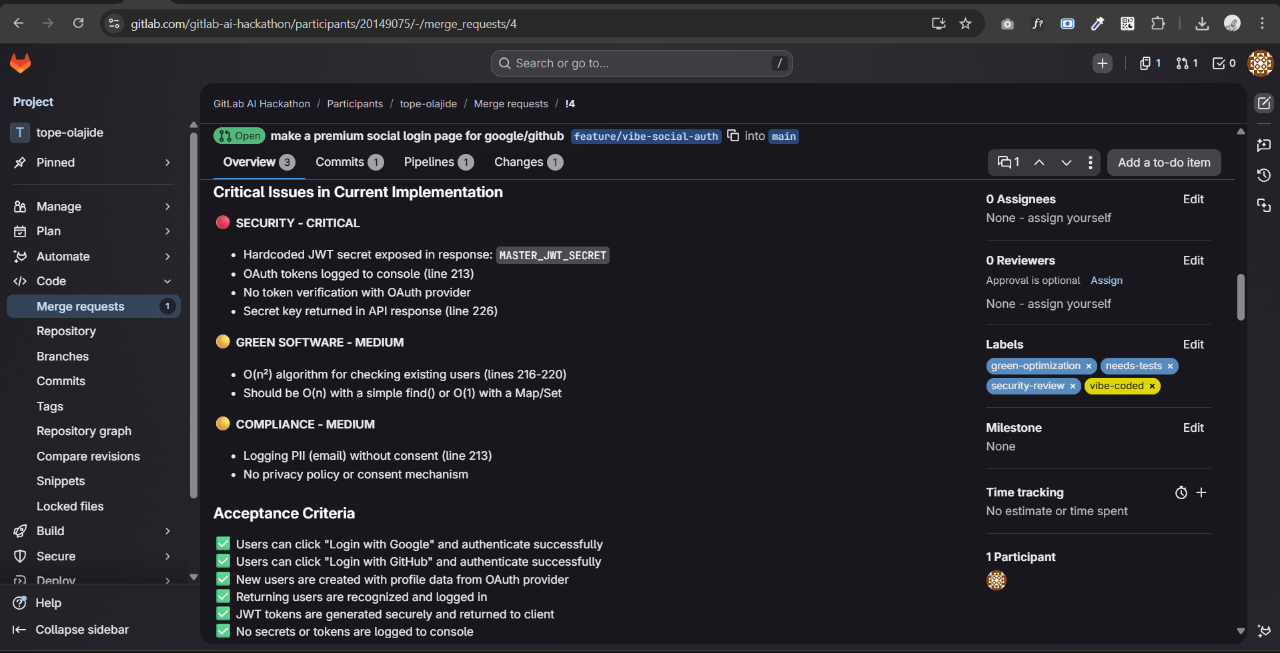1280x653 pixels.
Task: Click the sparkle squares icon in right rail
Action: [1264, 205]
